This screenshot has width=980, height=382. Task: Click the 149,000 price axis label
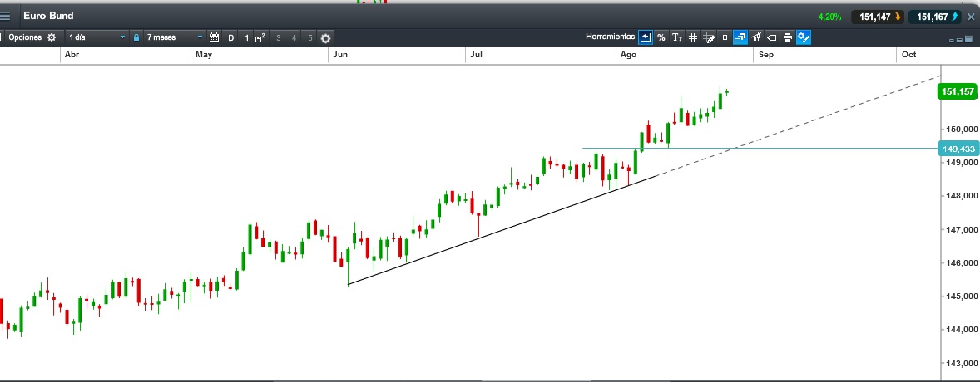(961, 163)
